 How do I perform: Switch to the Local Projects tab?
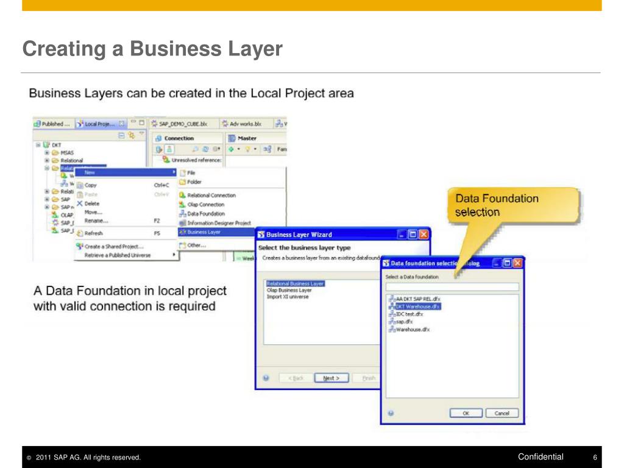tap(101, 124)
